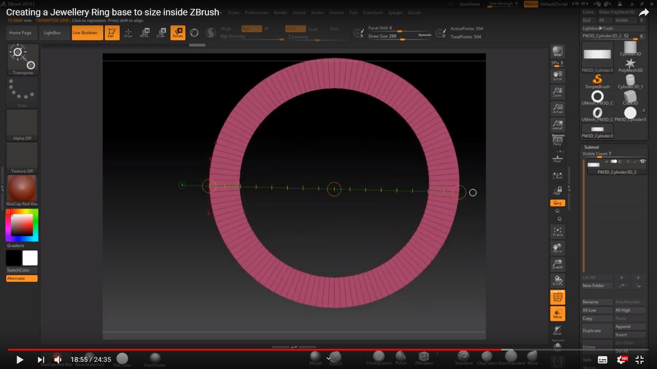This screenshot has height=369, width=657.
Task: Toggle video subtitles
Action: [x=603, y=360]
